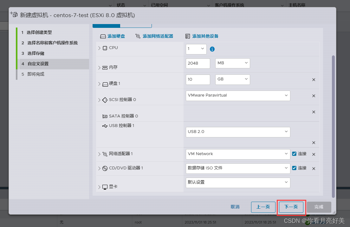
Task: Switch to the second options tab
Action: tap(136, 26)
